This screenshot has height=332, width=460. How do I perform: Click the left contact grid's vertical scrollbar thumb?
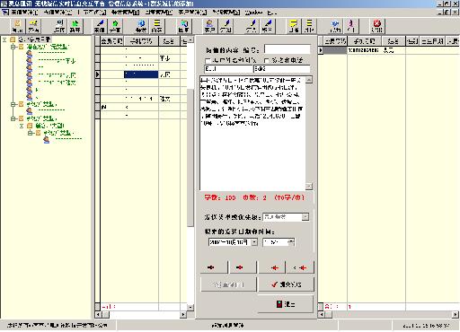[x=190, y=158]
